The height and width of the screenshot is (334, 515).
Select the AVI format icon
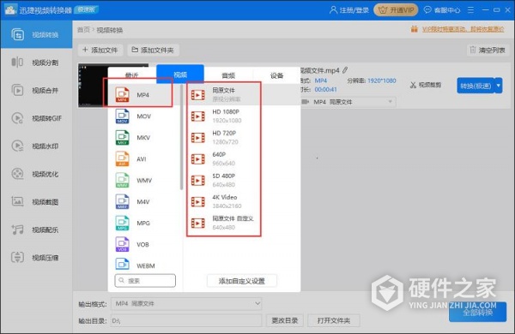pos(122,159)
